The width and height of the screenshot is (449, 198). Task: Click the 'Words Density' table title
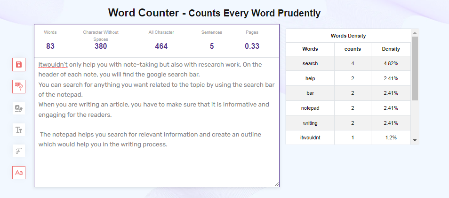click(x=348, y=36)
